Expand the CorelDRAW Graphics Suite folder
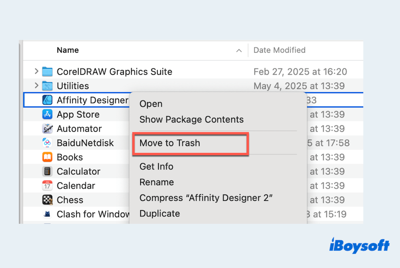Image resolution: width=400 pixels, height=268 pixels. click(x=37, y=71)
